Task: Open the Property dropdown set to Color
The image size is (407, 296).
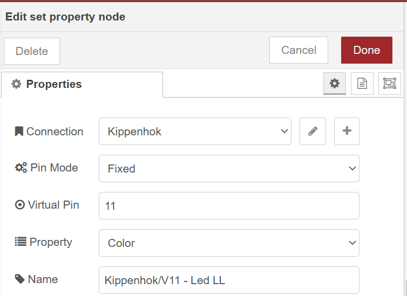Action: pos(229,243)
